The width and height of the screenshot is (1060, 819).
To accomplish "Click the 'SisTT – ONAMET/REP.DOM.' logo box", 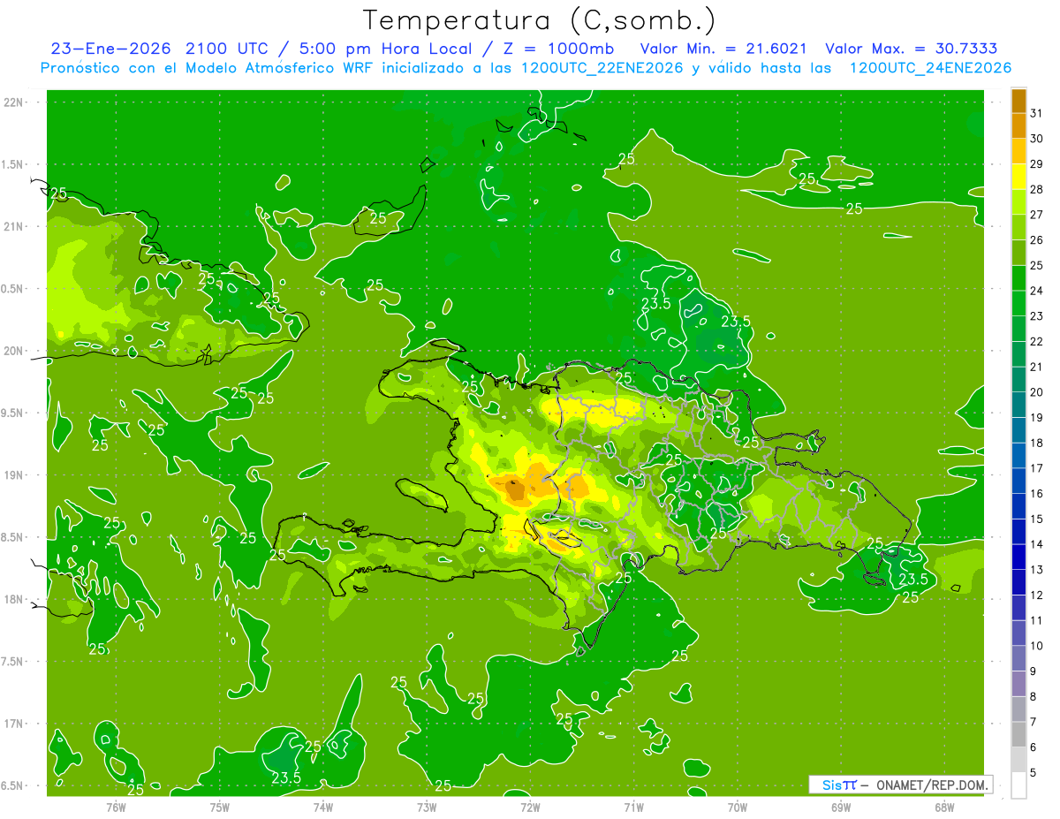I will (x=900, y=785).
